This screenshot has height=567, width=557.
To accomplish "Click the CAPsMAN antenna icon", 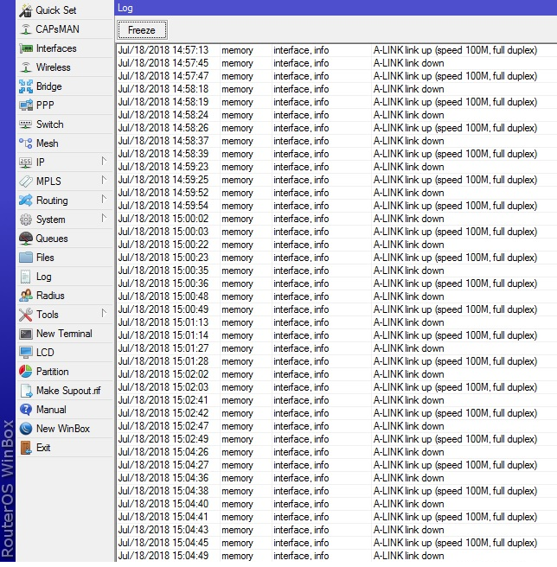I will (x=26, y=29).
